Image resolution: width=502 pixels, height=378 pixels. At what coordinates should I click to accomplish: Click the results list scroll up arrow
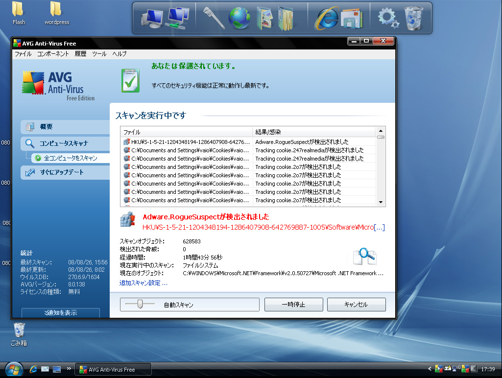click(x=381, y=131)
